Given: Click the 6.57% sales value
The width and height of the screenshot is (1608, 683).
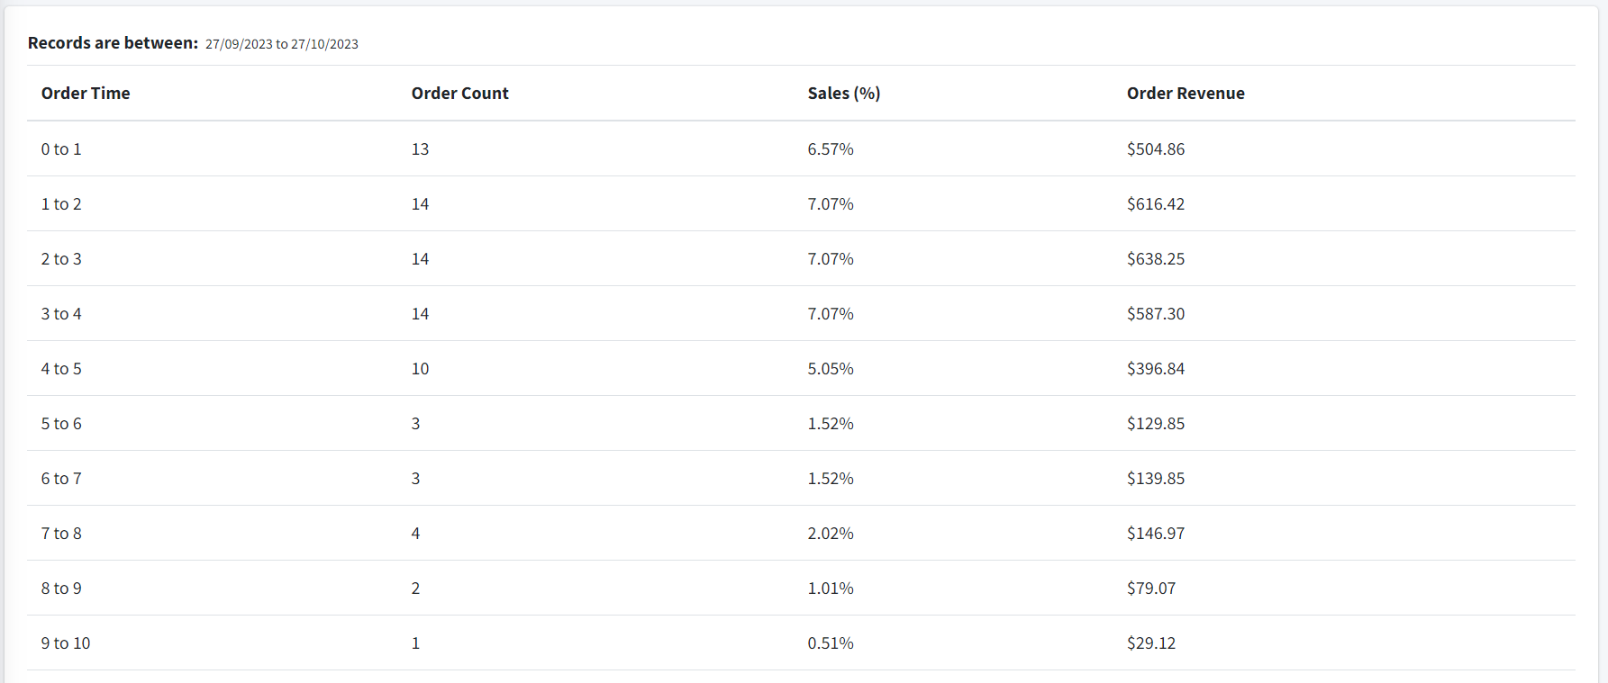Looking at the screenshot, I should point(831,149).
